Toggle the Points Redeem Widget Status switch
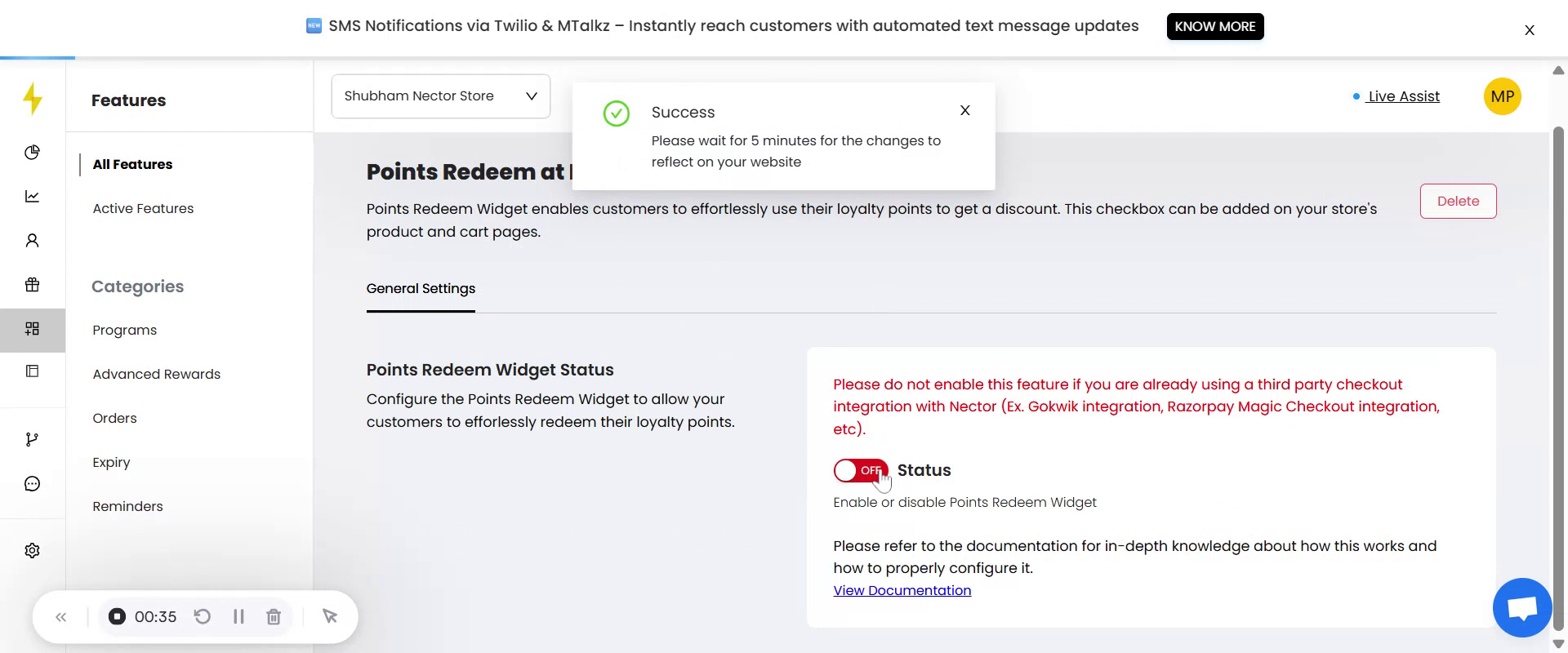The height and width of the screenshot is (653, 1568). [860, 471]
